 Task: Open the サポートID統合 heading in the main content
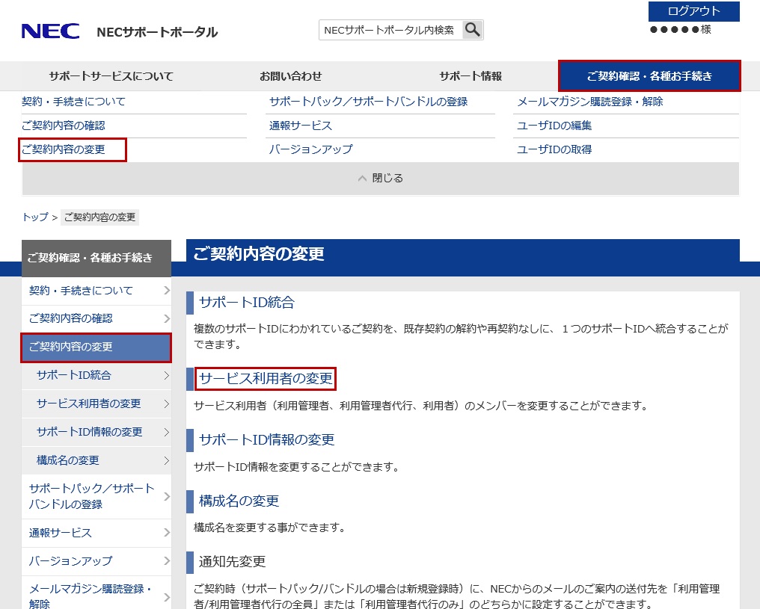tap(247, 303)
